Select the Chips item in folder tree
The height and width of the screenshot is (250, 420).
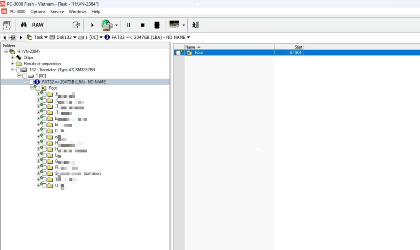(x=28, y=57)
